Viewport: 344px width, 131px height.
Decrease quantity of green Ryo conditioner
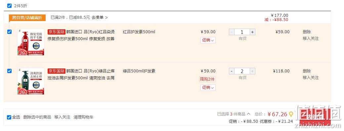[x=232, y=71]
